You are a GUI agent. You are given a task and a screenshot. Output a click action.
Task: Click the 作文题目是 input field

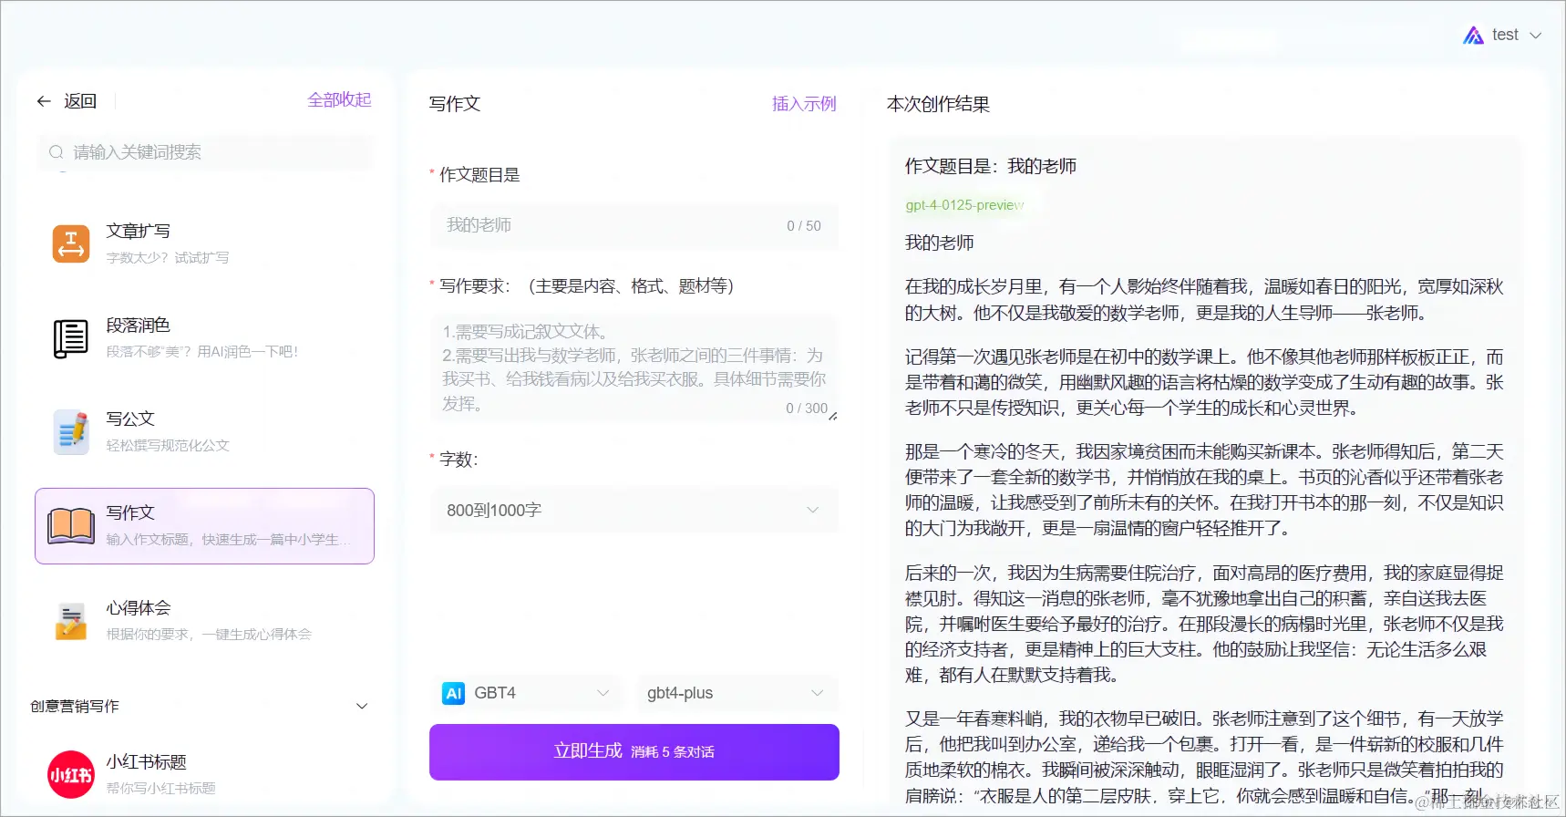tap(634, 226)
